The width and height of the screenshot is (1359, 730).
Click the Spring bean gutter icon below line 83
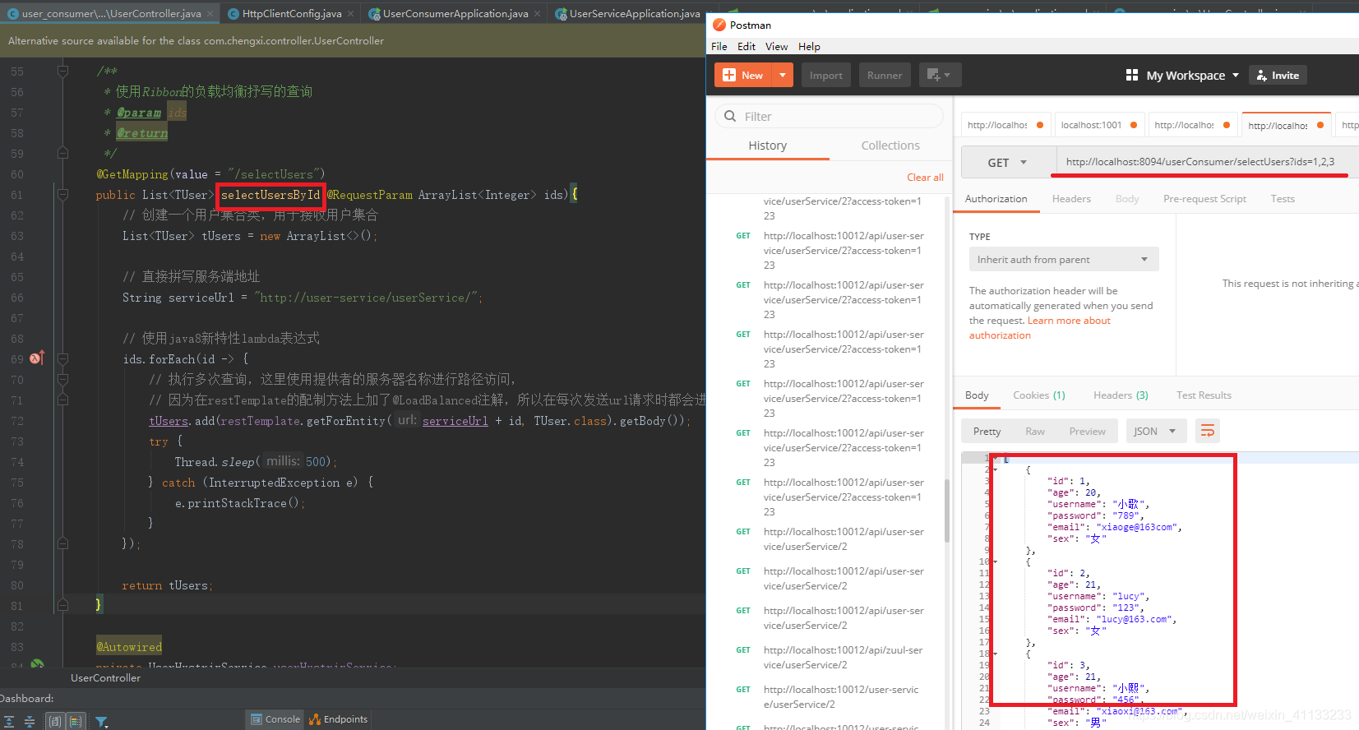pyautogui.click(x=37, y=664)
